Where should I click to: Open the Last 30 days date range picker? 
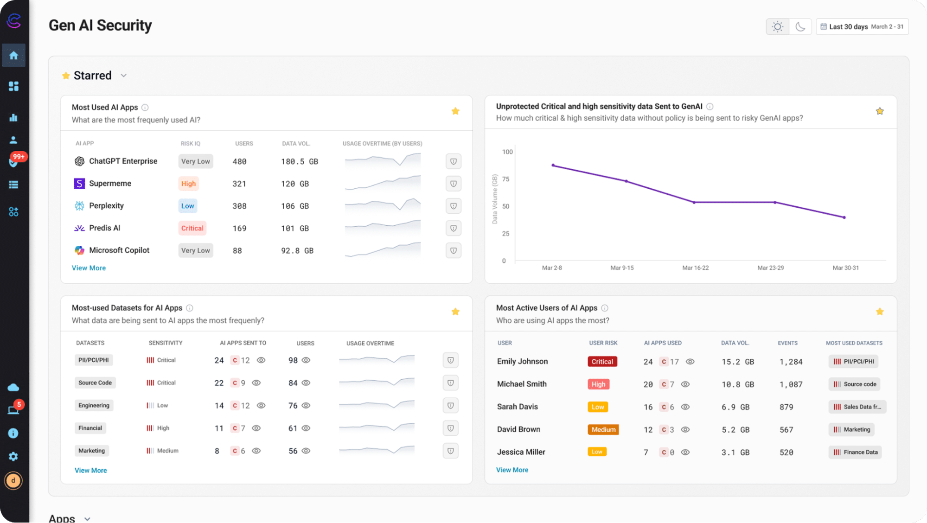point(862,26)
